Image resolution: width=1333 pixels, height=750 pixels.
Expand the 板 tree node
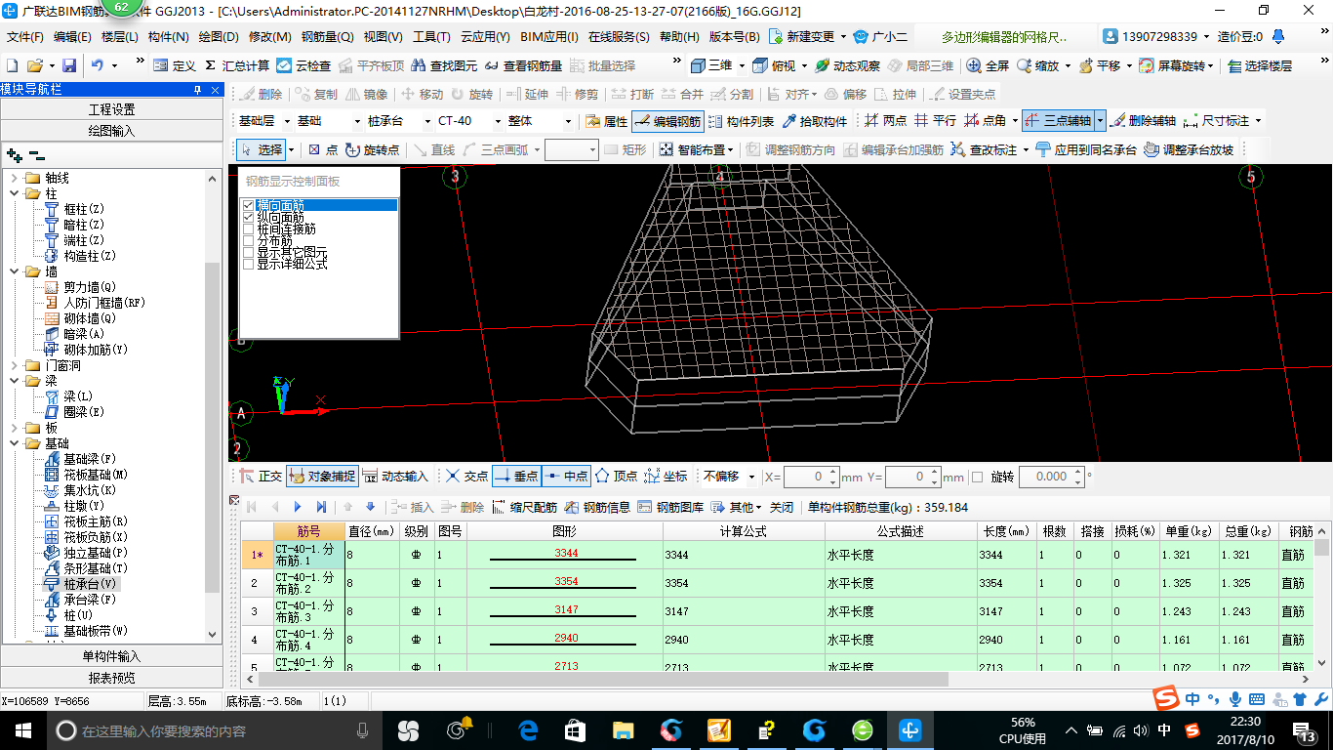point(15,428)
